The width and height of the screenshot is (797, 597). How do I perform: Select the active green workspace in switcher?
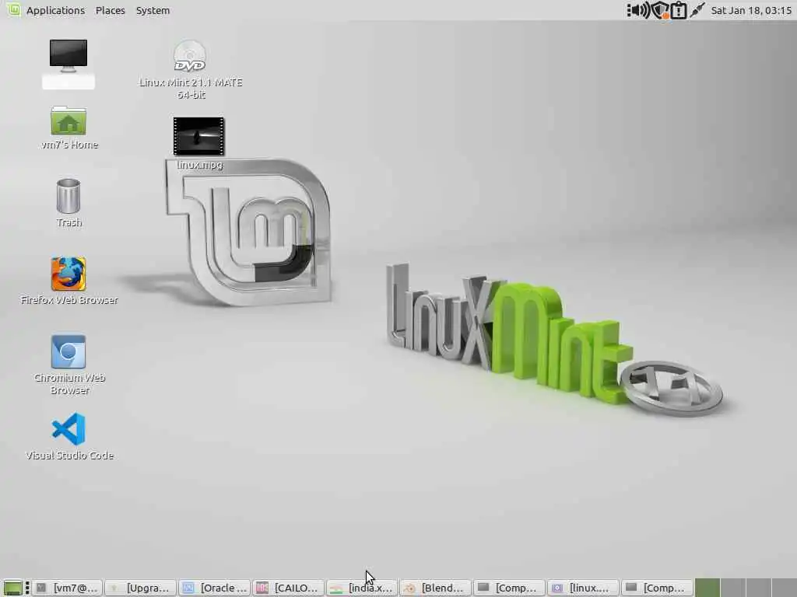click(707, 588)
